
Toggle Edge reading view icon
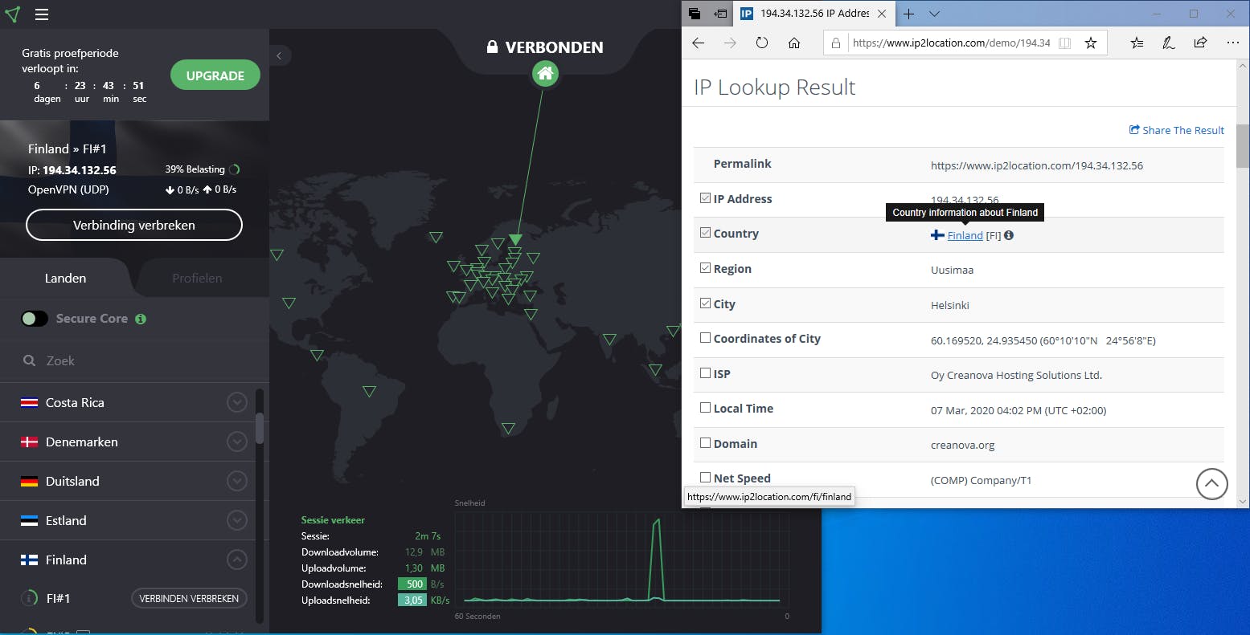click(1064, 43)
